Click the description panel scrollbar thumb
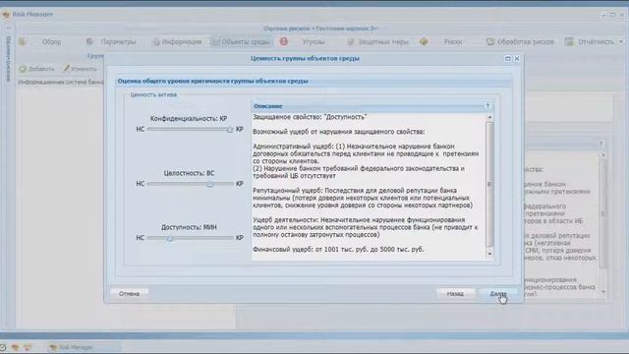Viewport: 629px width, 354px height. tap(489, 184)
